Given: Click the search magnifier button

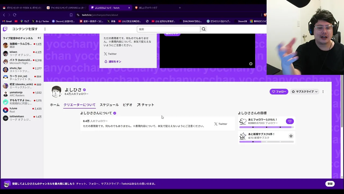Looking at the screenshot, I should pos(203,29).
